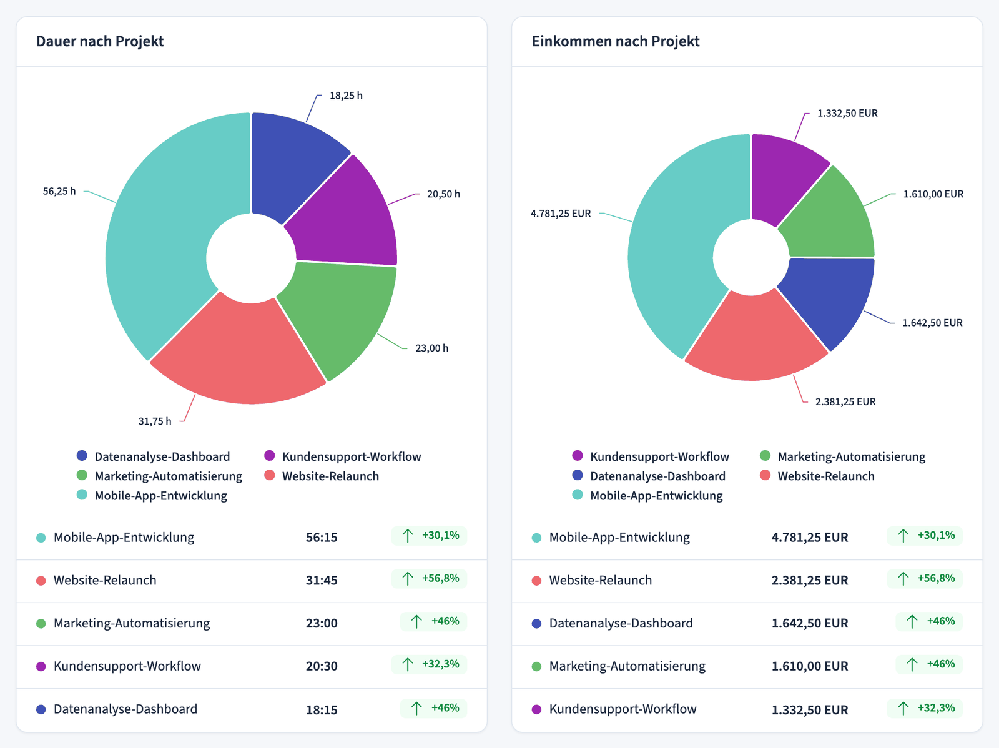999x748 pixels.
Task: Select Website-Relaunch row in the Einkommen table
Action: coord(747,581)
